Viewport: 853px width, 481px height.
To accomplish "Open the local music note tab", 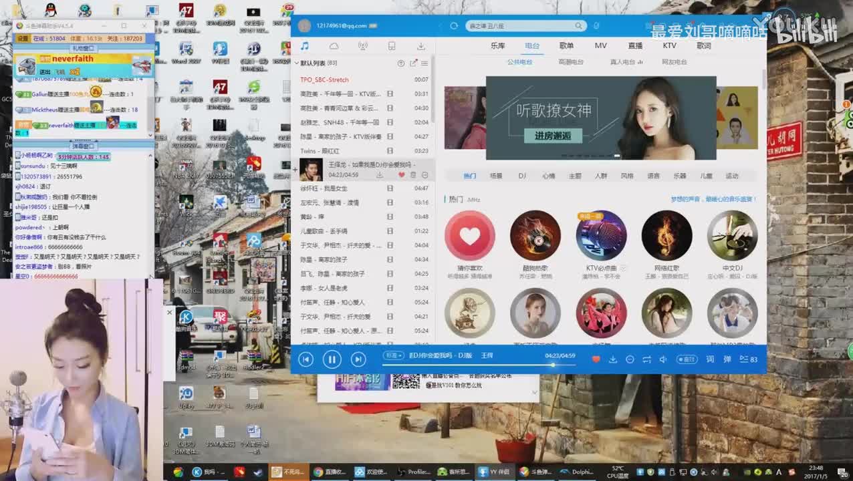I will click(x=304, y=46).
